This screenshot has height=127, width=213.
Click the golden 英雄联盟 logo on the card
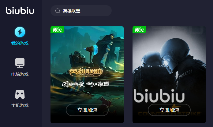click(86, 72)
